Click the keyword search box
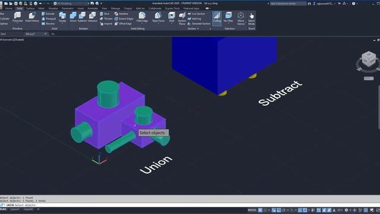This screenshot has width=380, height=214. click(288, 4)
